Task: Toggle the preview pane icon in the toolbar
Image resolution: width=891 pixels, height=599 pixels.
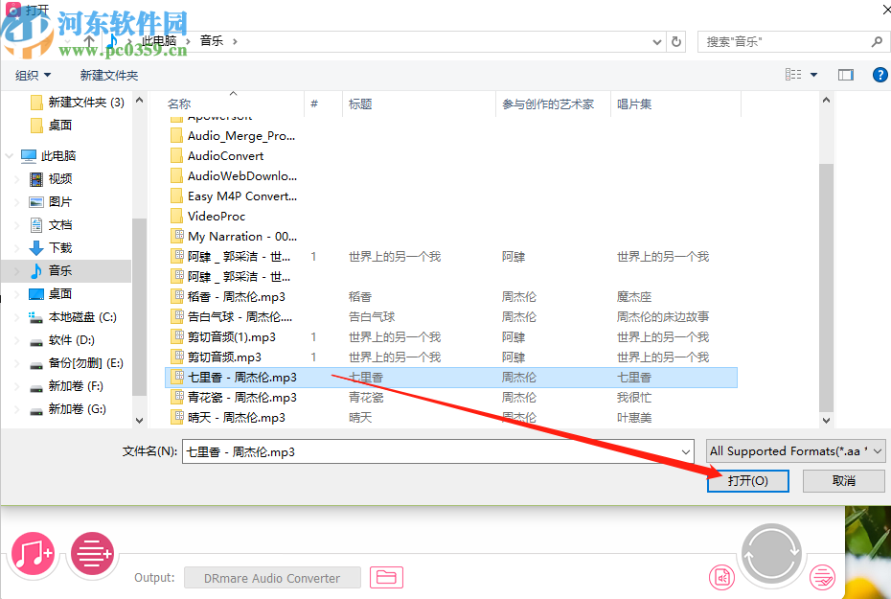Action: (844, 74)
